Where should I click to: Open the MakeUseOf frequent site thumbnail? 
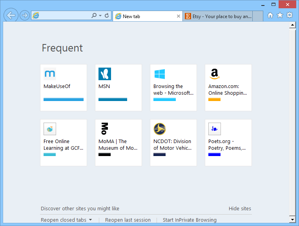pos(64,87)
